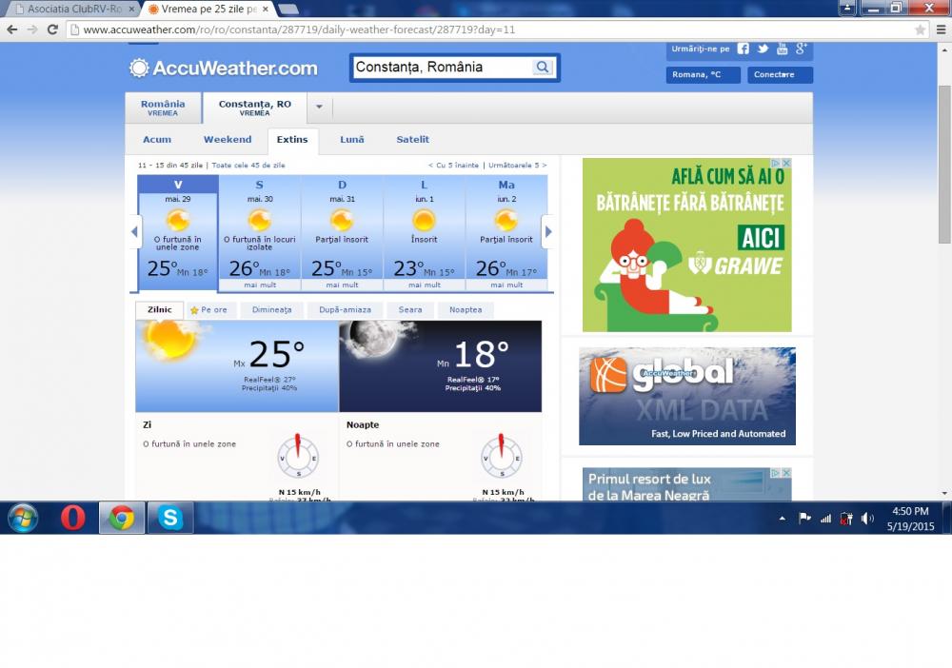Open the Romana, °C language settings dropdown
This screenshot has width=952, height=668.
(x=703, y=75)
